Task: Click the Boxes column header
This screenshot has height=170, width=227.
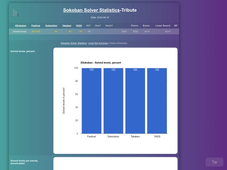Action: click(146, 26)
